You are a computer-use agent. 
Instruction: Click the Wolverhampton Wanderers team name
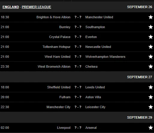point(105,57)
